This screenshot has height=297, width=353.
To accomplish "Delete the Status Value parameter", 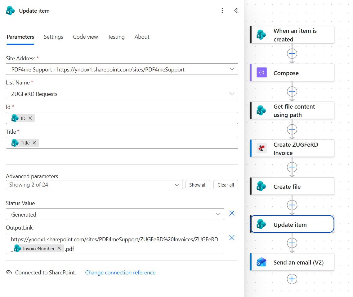I will click(x=232, y=213).
